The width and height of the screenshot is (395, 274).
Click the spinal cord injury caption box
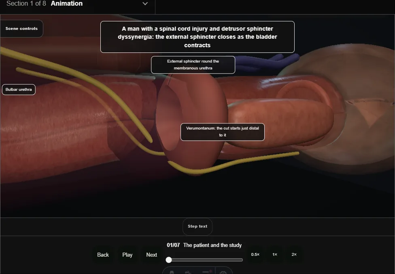tap(197, 37)
